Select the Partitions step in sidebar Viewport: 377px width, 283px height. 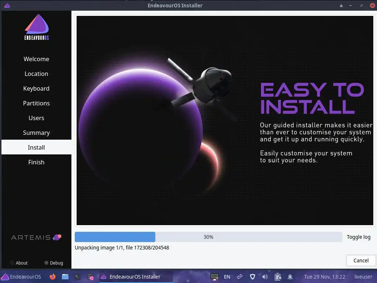(36, 103)
